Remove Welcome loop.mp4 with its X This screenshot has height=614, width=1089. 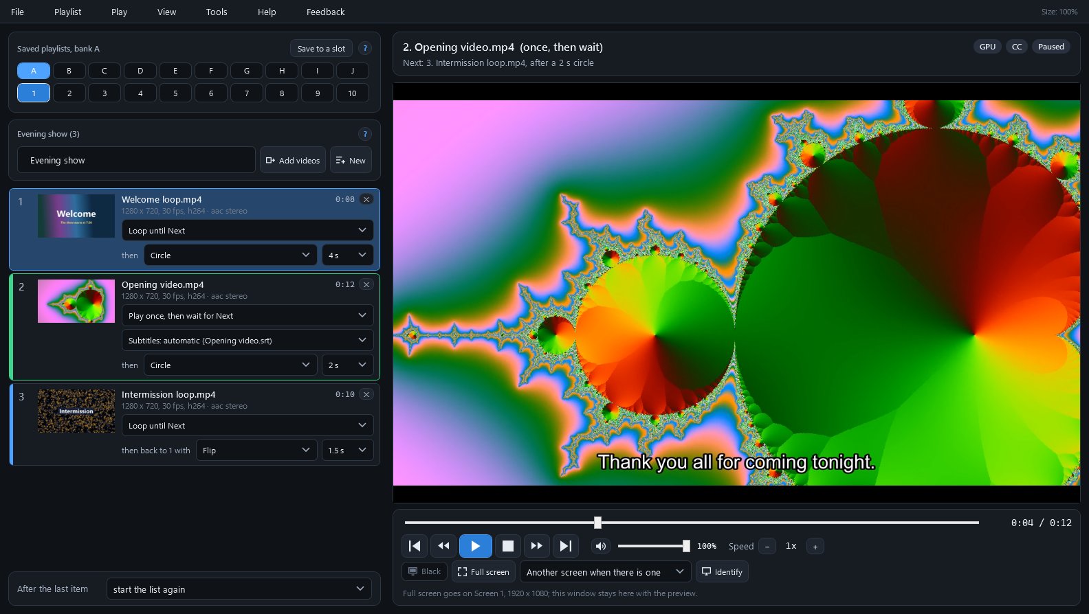tap(366, 199)
